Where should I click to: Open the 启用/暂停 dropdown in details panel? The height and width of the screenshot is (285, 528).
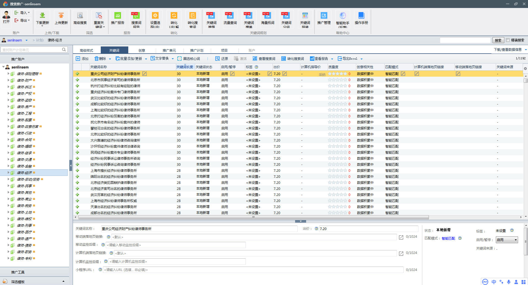[x=507, y=240]
